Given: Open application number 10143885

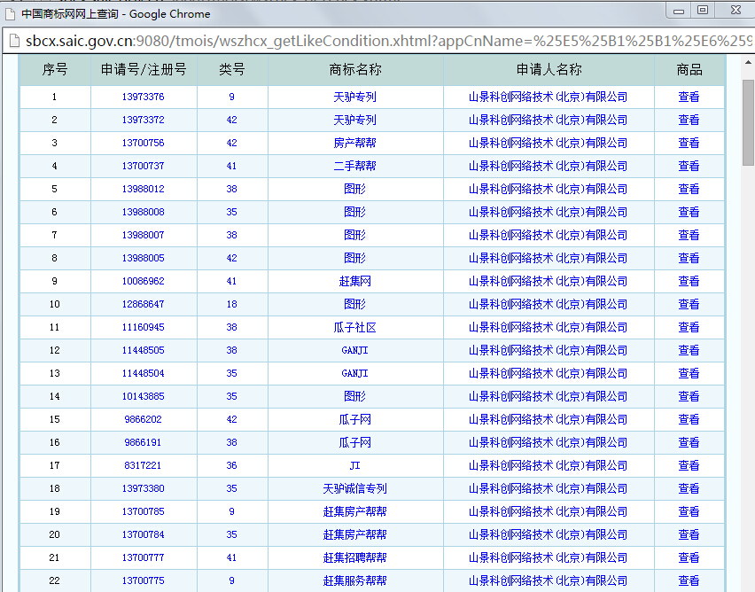Looking at the screenshot, I should [143, 396].
